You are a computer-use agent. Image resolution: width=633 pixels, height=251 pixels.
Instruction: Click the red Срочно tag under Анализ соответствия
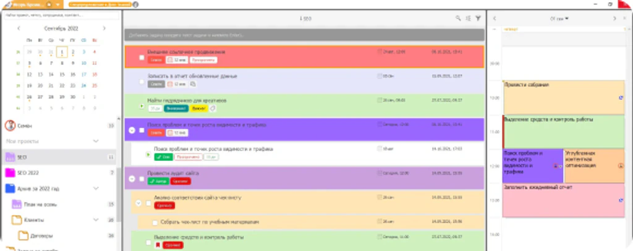(164, 205)
